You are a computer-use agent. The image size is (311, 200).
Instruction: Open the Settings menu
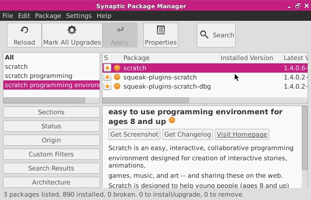pos(79,15)
